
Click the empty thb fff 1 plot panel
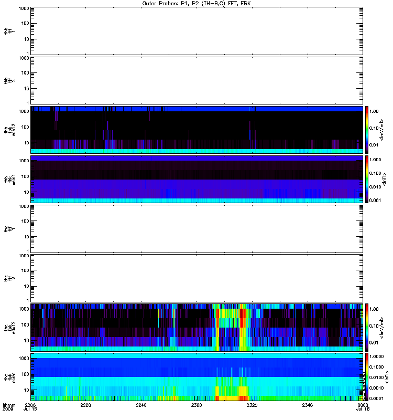coord(196,31)
